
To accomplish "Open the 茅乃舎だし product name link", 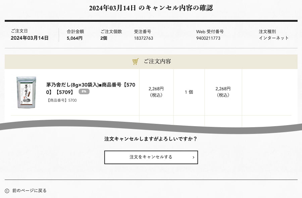I will point(91,88).
